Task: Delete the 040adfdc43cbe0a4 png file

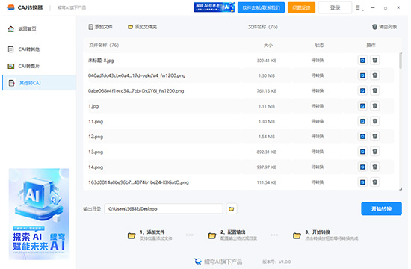Action: [x=375, y=75]
